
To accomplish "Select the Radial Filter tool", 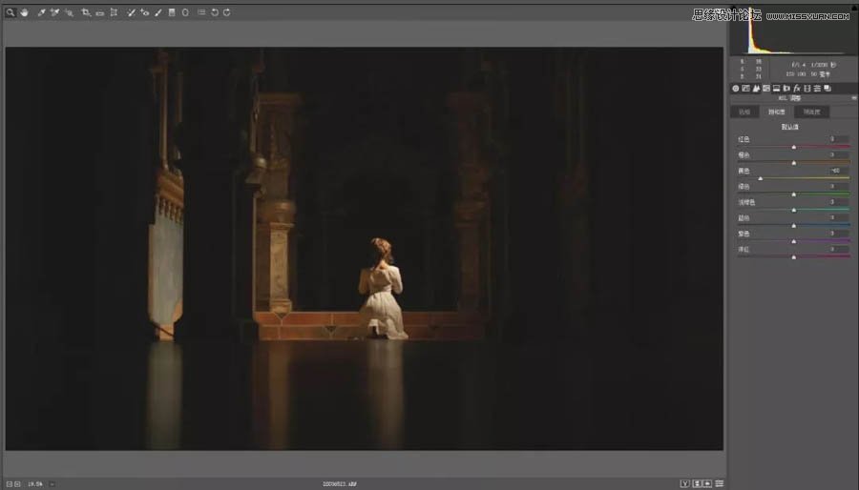I will [x=185, y=12].
